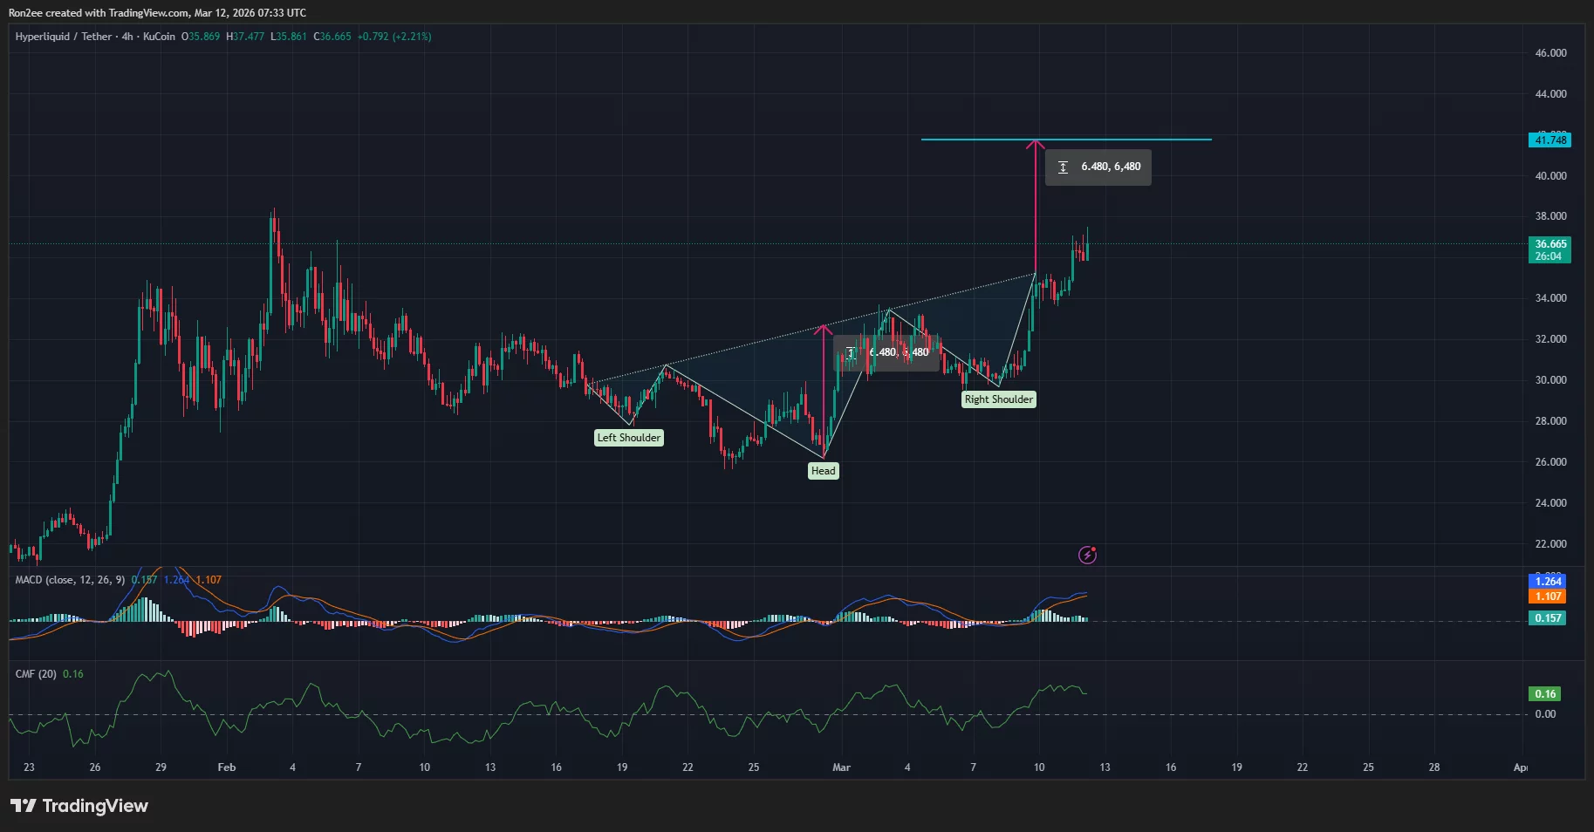Click the Mar label on the date axis
The height and width of the screenshot is (832, 1594).
click(841, 767)
